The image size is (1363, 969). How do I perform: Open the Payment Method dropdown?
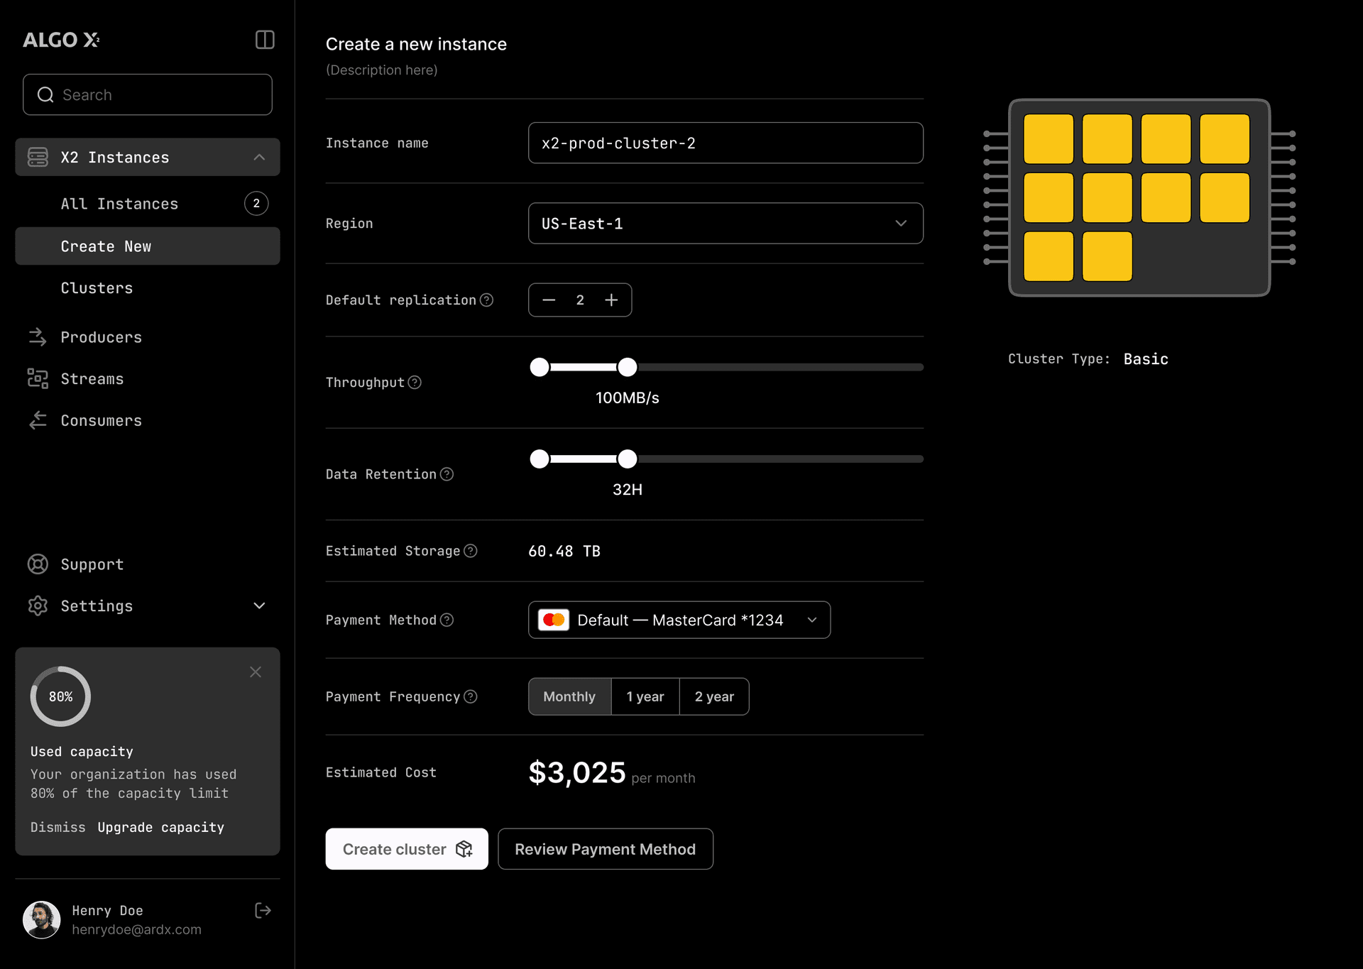coord(679,620)
